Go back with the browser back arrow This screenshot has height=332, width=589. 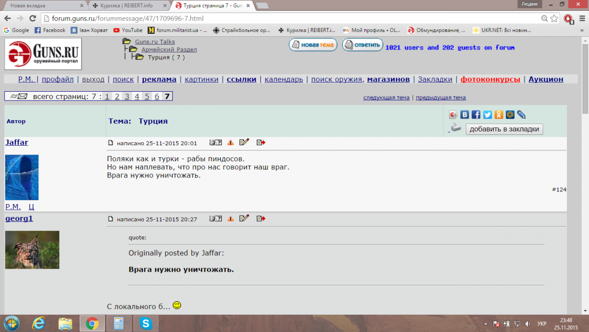[7, 19]
